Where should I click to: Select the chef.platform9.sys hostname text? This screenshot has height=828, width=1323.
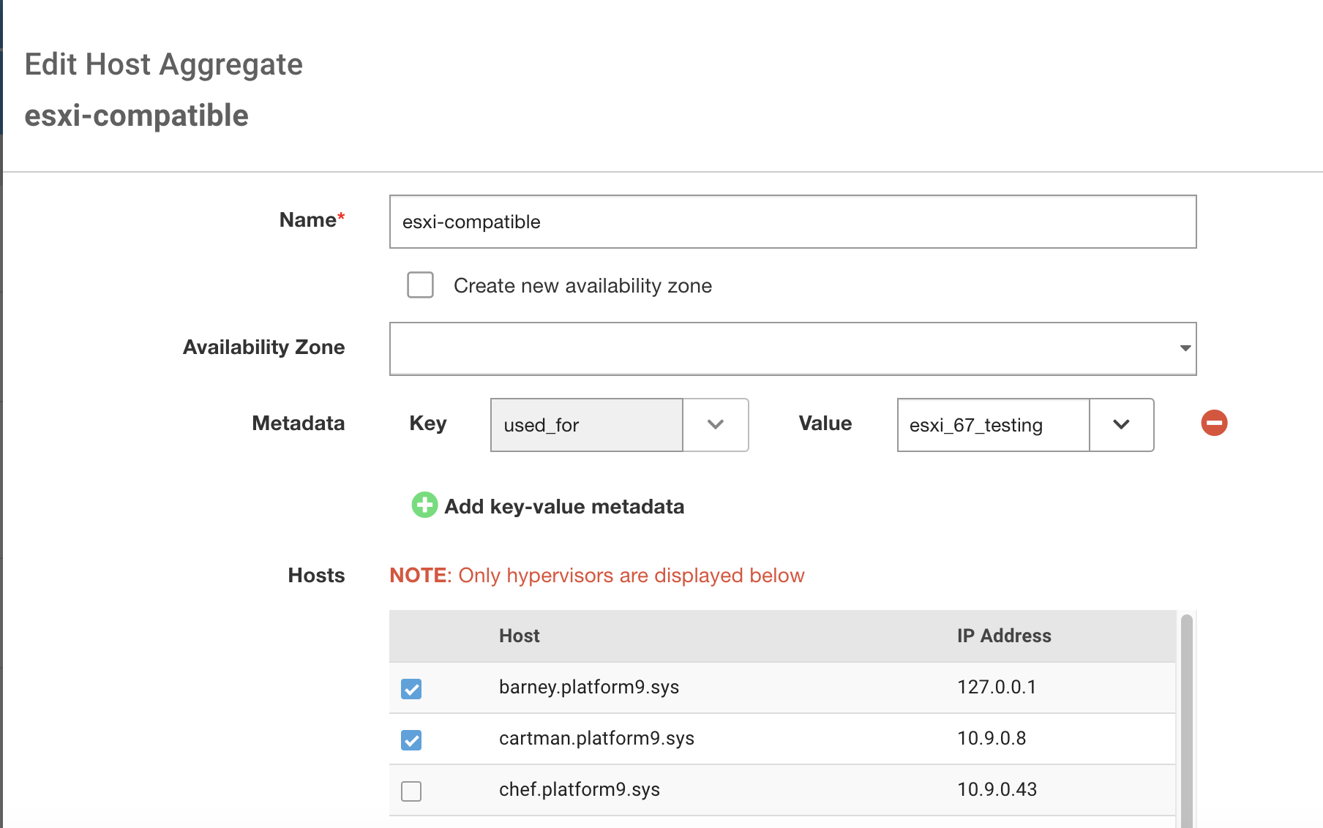coord(579,789)
